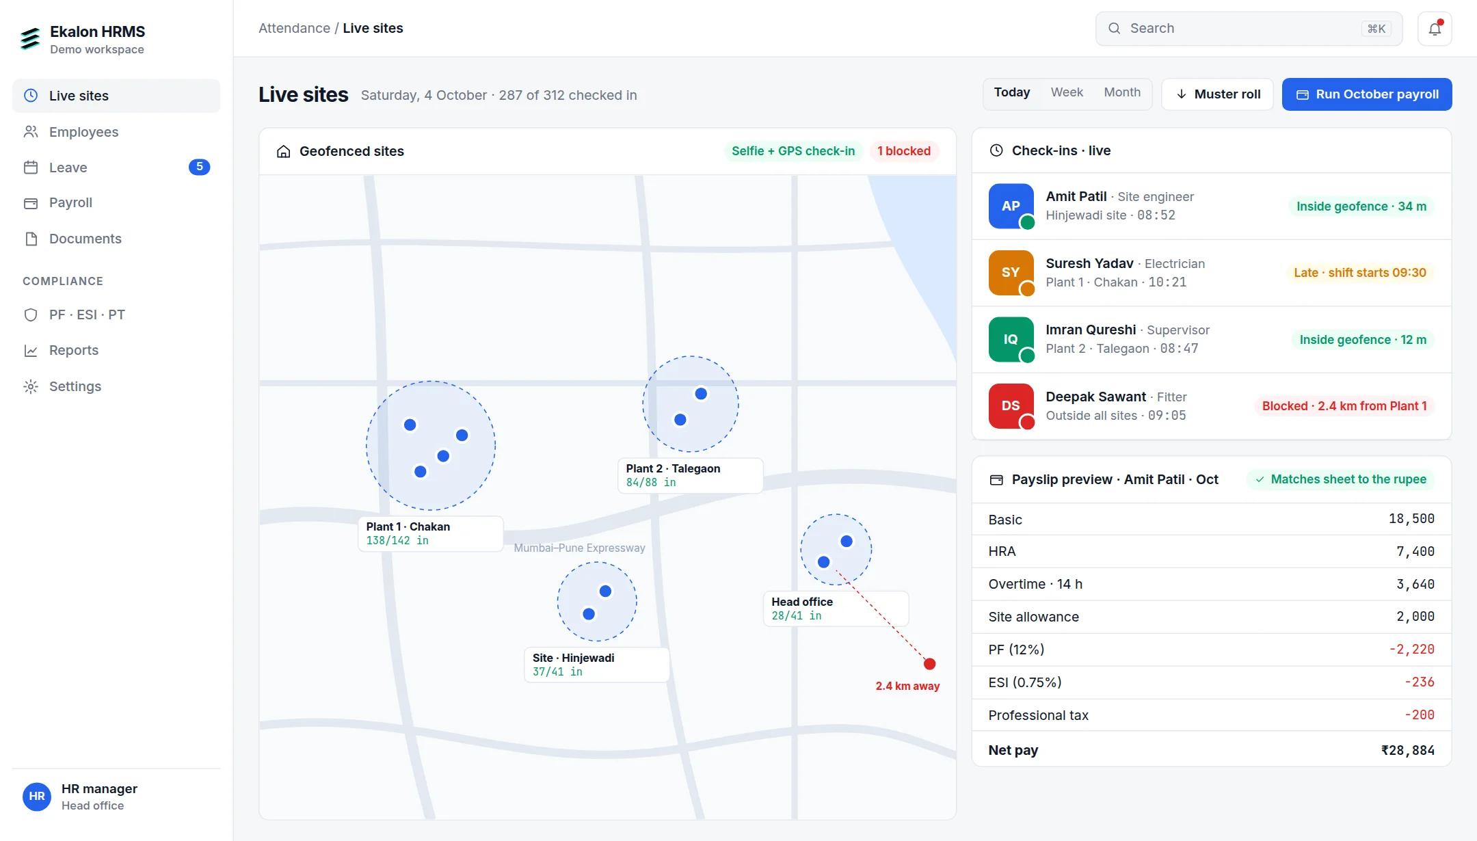This screenshot has width=1477, height=841.
Task: Click the Ekalon HRMS logo icon
Action: pyautogui.click(x=30, y=39)
